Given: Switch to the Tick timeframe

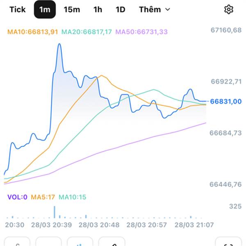Looking at the screenshot, I should point(17,9).
